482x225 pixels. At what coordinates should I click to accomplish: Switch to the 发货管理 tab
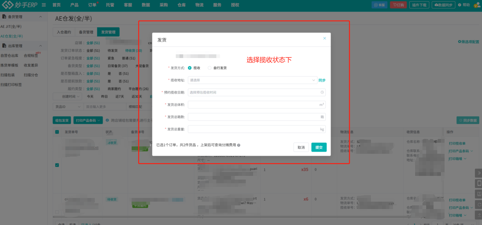[108, 32]
